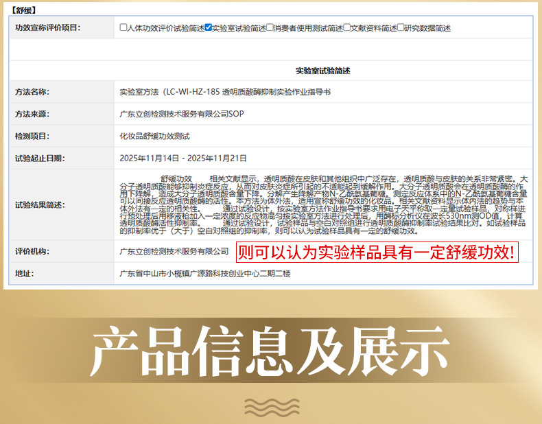Image resolution: width=542 pixels, height=424 pixels.
Task: Check the 人体功效评价试验简述 checkbox
Action: pyautogui.click(x=123, y=27)
